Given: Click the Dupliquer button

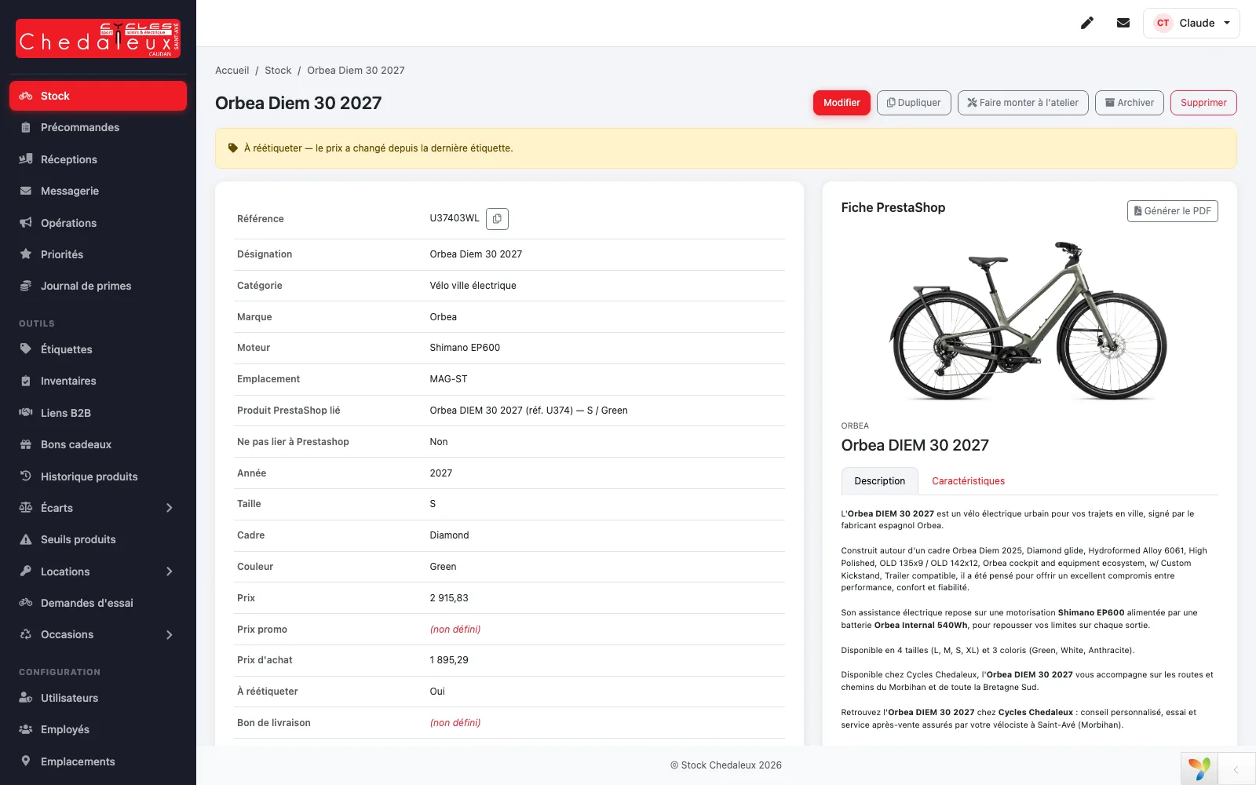Looking at the screenshot, I should pos(914,103).
